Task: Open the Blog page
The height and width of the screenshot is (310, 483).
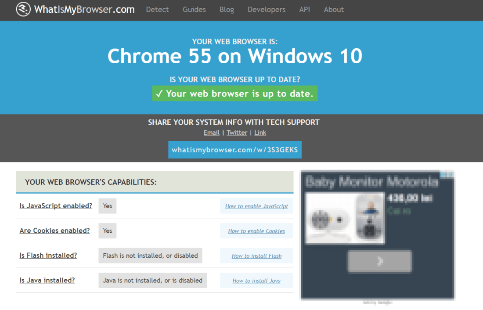Action: point(227,10)
